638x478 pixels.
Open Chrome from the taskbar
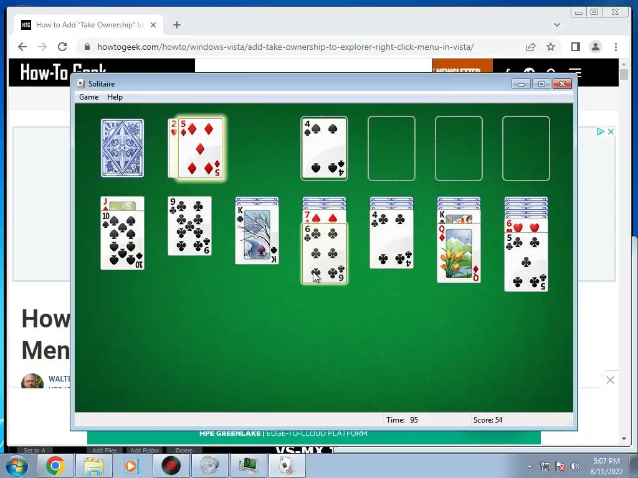pyautogui.click(x=55, y=466)
